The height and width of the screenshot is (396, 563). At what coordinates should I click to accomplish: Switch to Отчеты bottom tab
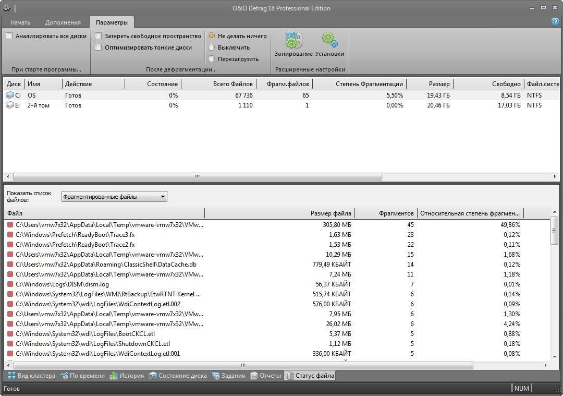point(266,376)
